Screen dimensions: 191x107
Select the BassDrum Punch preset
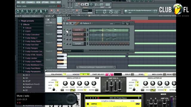click(x=33, y=84)
